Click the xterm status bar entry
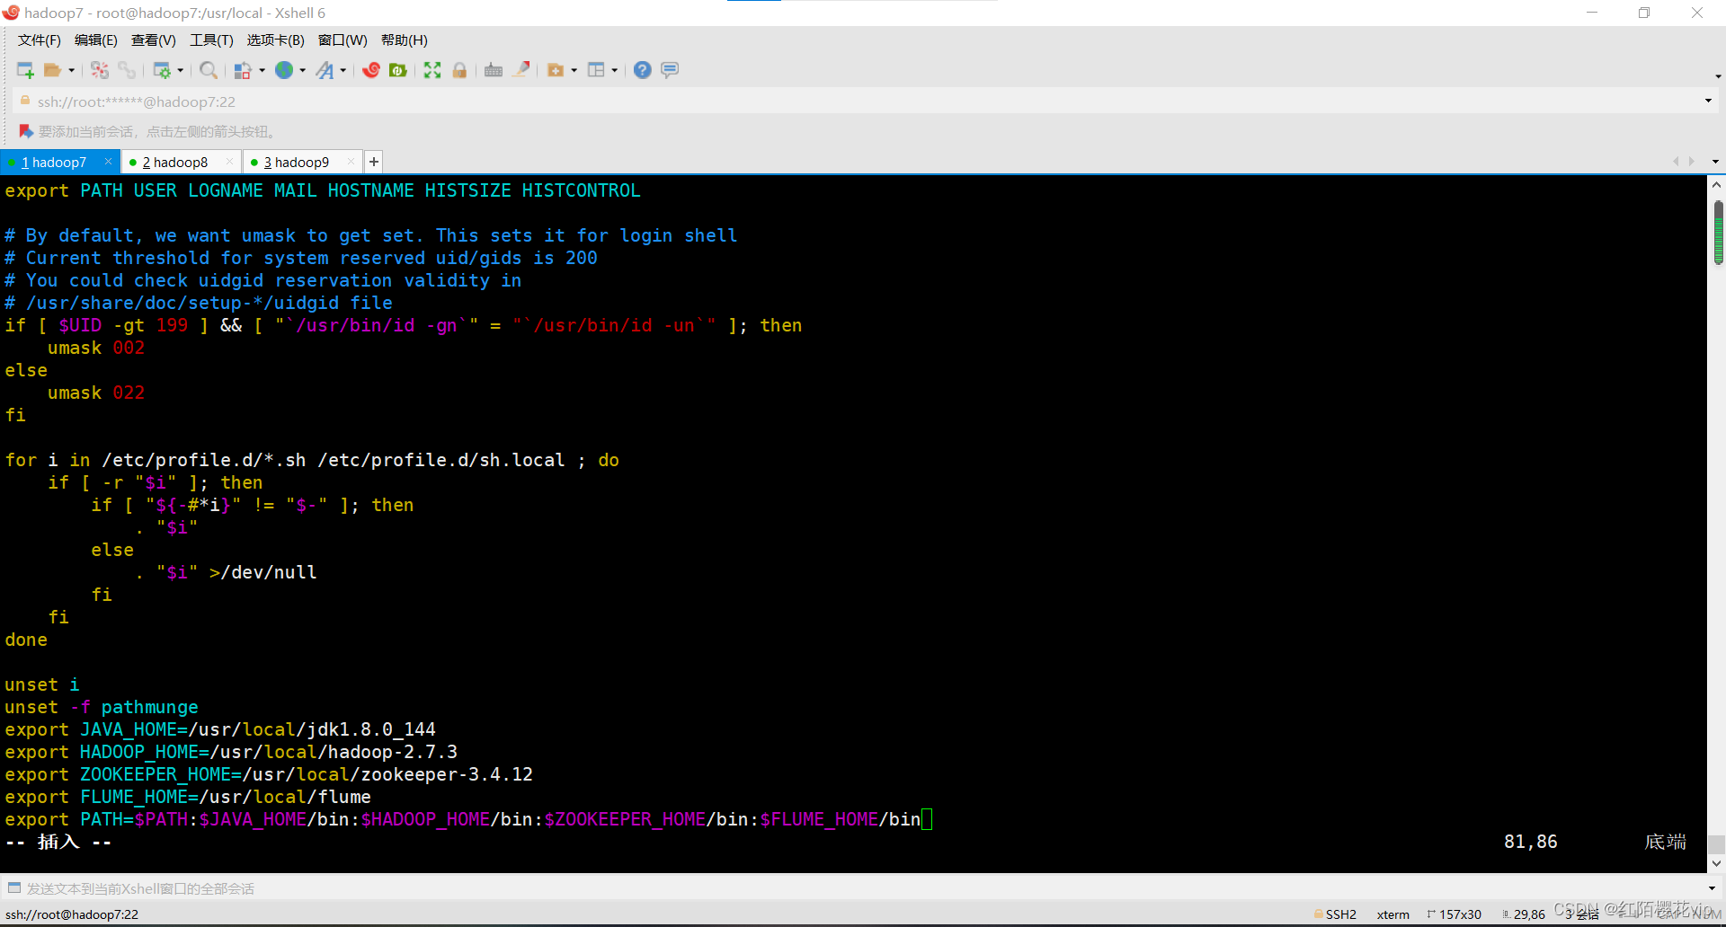 click(x=1393, y=914)
